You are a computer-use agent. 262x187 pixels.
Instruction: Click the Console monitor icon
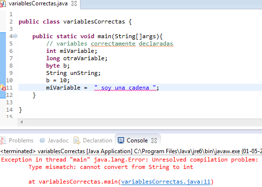[x=121, y=140]
